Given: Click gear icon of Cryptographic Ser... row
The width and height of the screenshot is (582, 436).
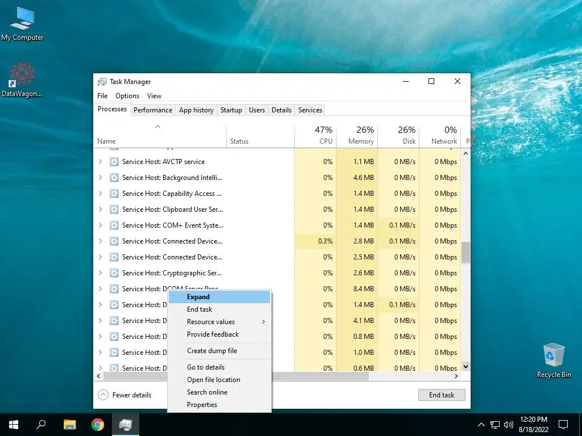Looking at the screenshot, I should pyautogui.click(x=114, y=273).
